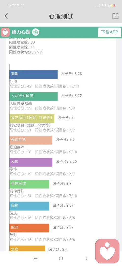Select the light blue 偏执 bar
Viewport: 122px width, 266px height.
tap(29, 206)
